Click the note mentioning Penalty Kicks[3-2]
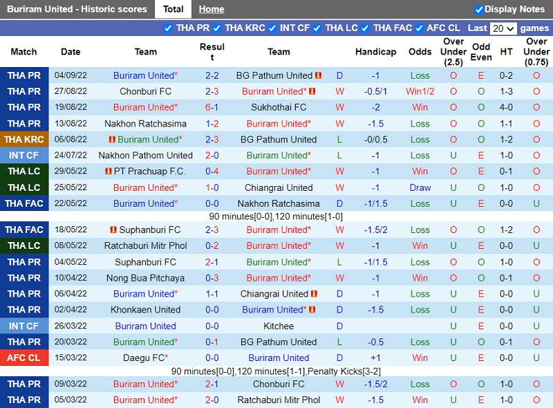Image resolution: width=553 pixels, height=408 pixels. tap(276, 371)
